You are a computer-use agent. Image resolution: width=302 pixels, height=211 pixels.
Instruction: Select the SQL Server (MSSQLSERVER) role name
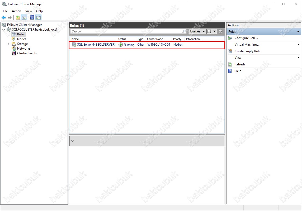click(x=96, y=45)
